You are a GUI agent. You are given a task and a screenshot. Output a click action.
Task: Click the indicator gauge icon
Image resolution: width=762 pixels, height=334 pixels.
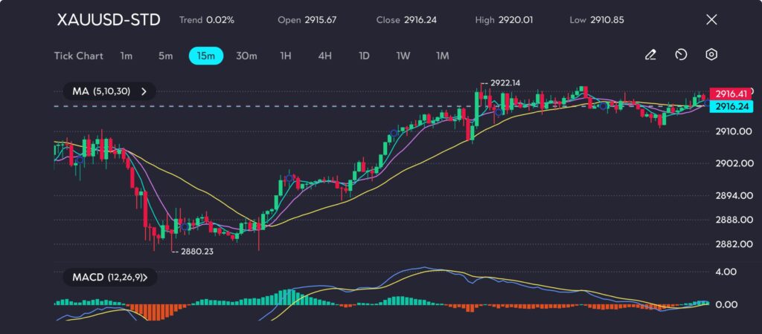pos(681,55)
